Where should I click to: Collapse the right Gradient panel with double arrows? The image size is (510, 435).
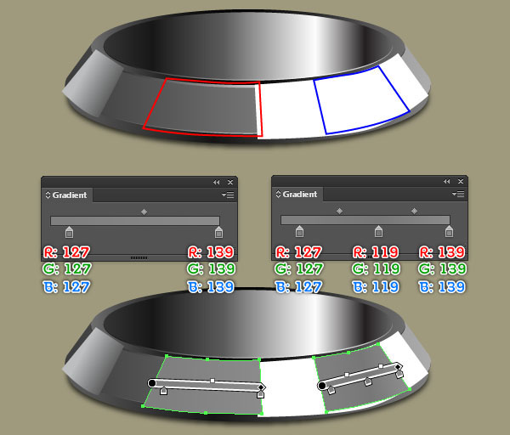click(x=446, y=182)
